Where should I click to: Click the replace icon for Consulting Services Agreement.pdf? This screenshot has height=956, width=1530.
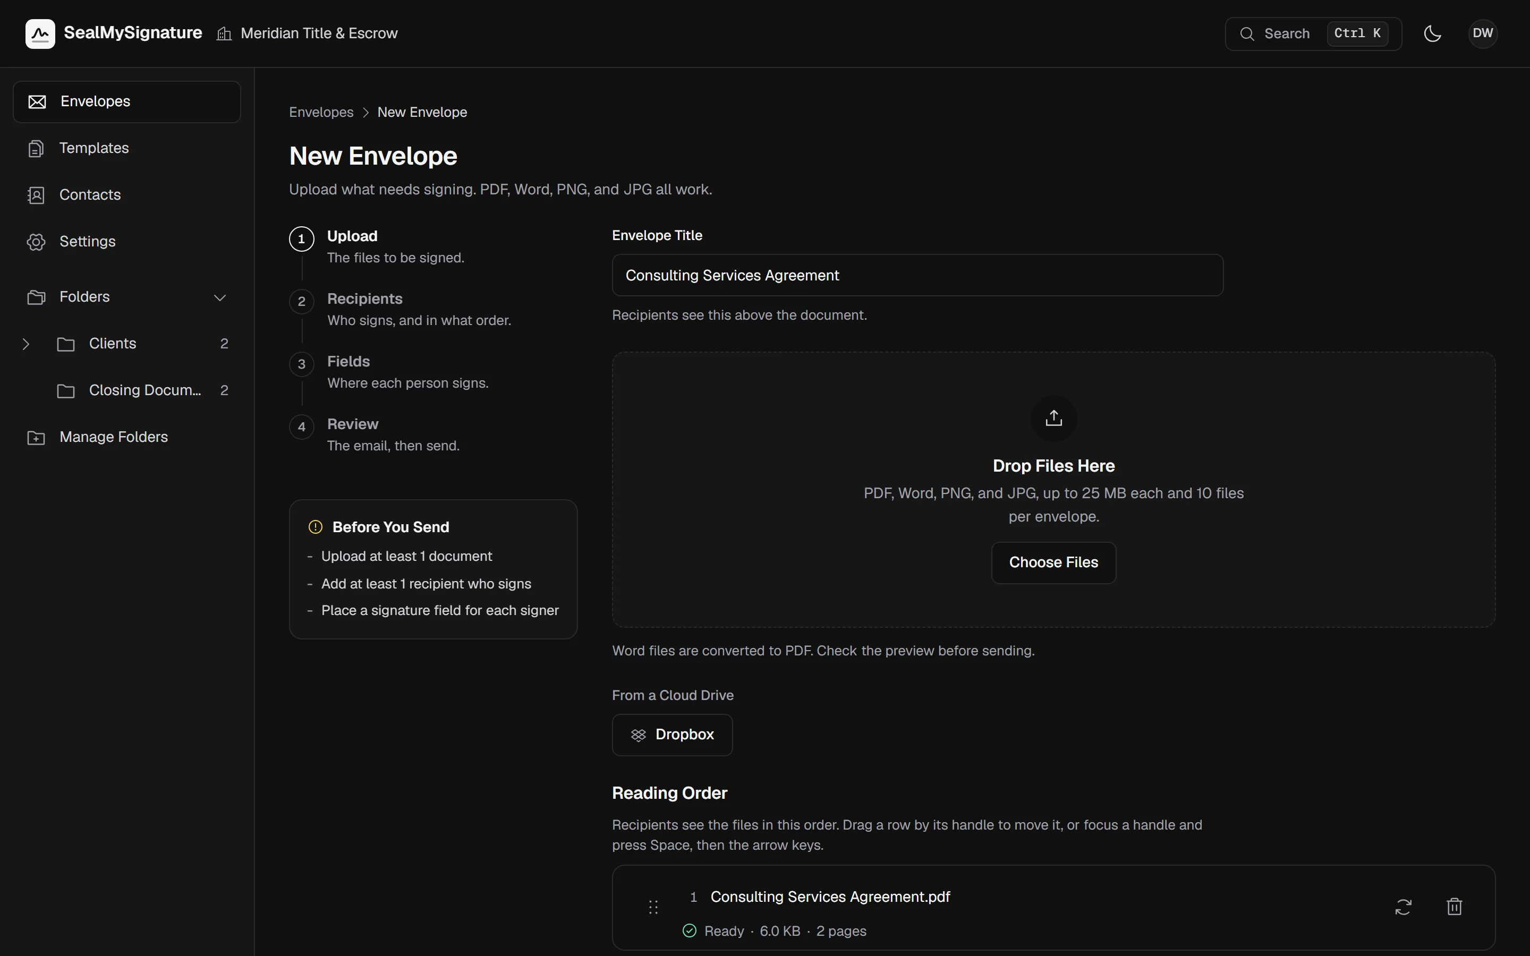pyautogui.click(x=1403, y=907)
